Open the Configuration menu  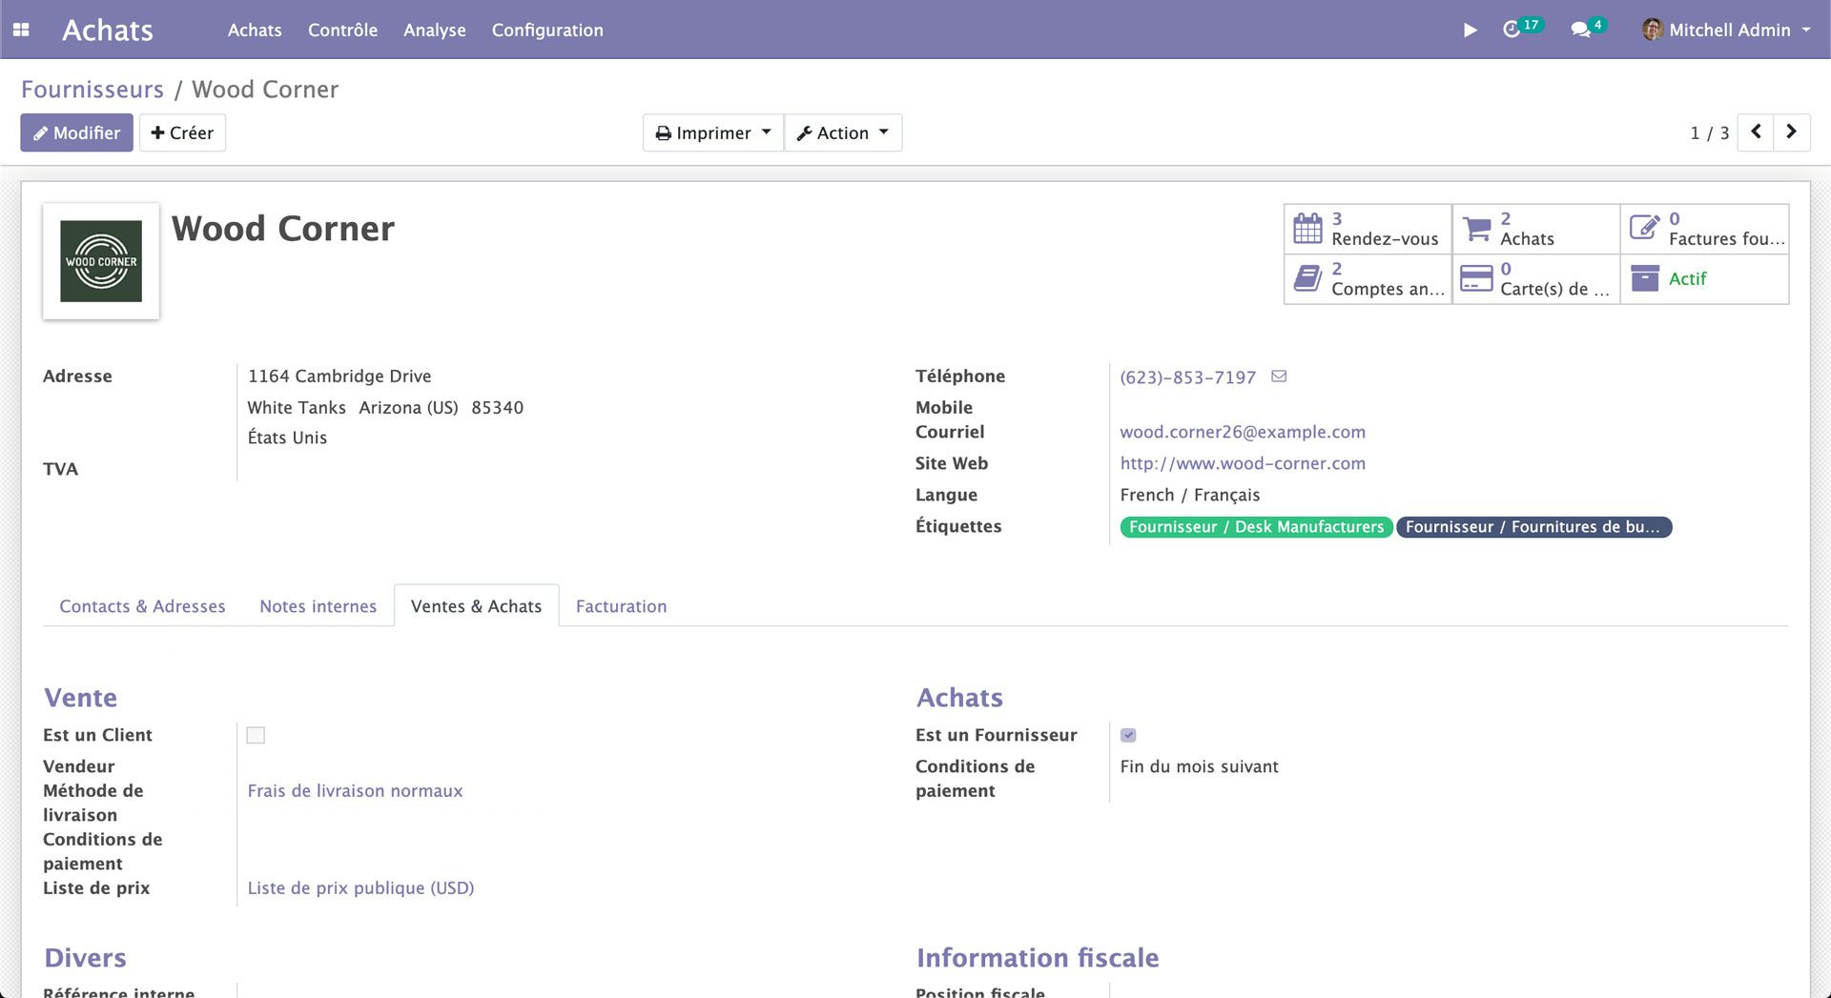[x=546, y=30]
